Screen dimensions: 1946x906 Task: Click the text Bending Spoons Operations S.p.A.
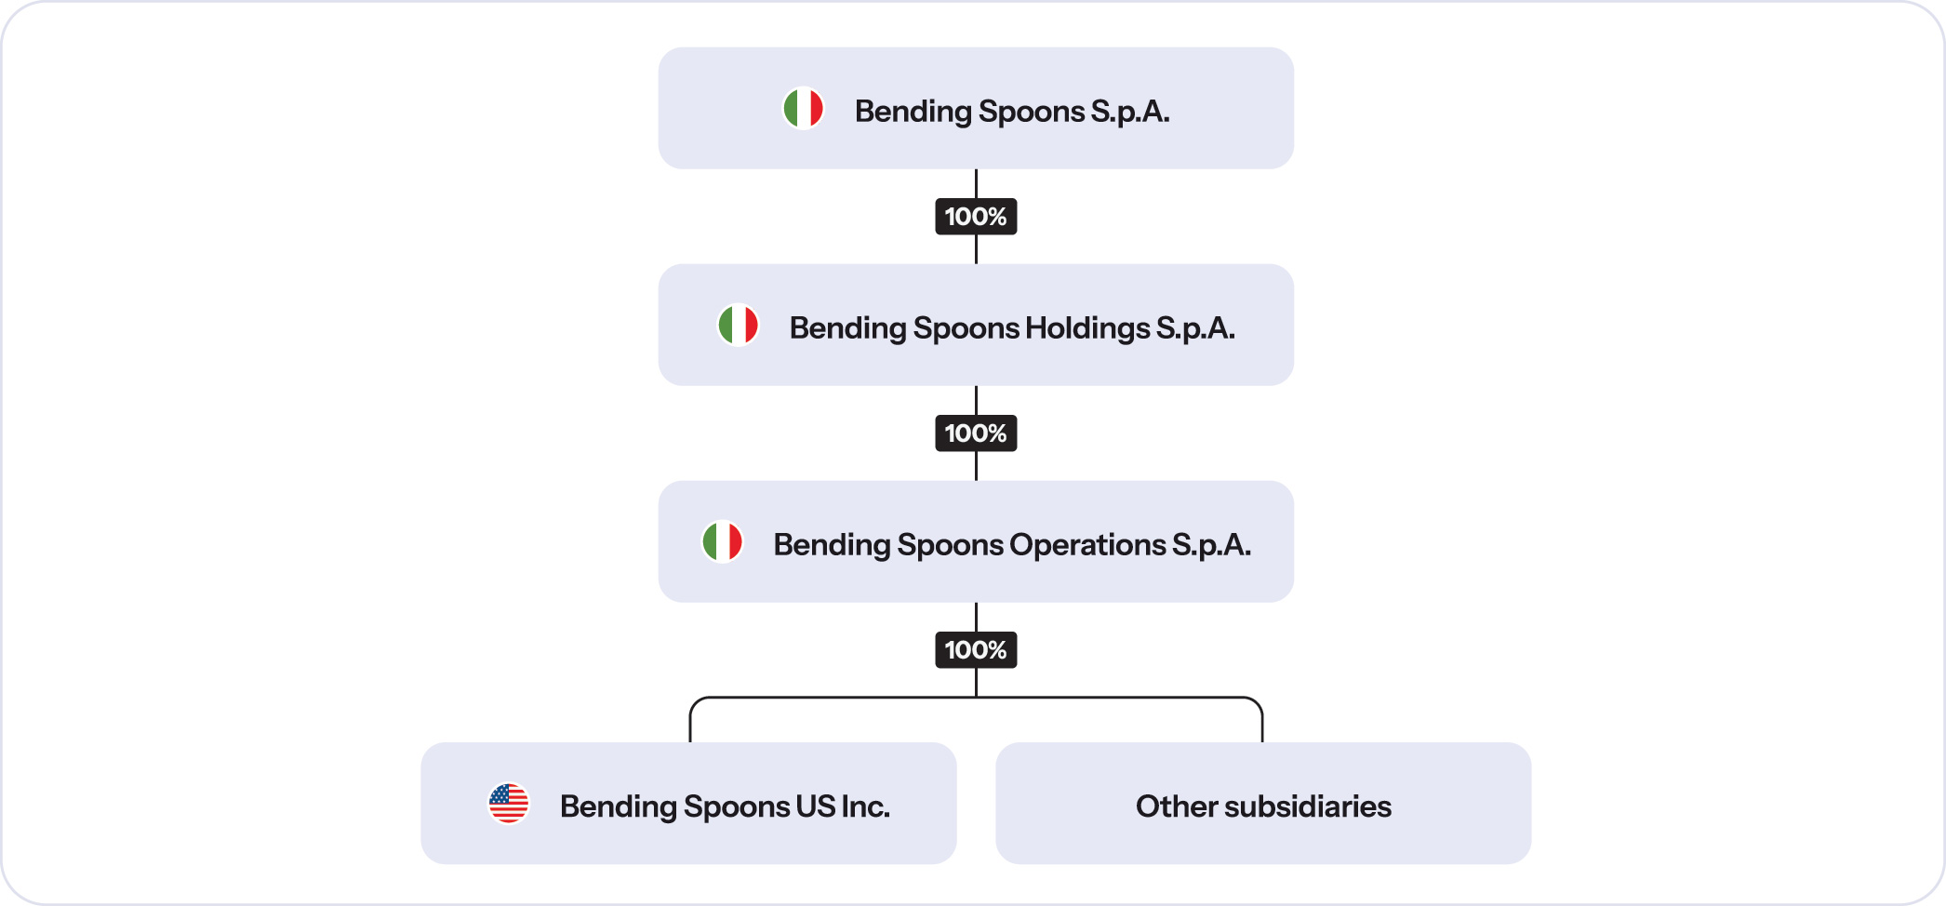coord(1012,545)
